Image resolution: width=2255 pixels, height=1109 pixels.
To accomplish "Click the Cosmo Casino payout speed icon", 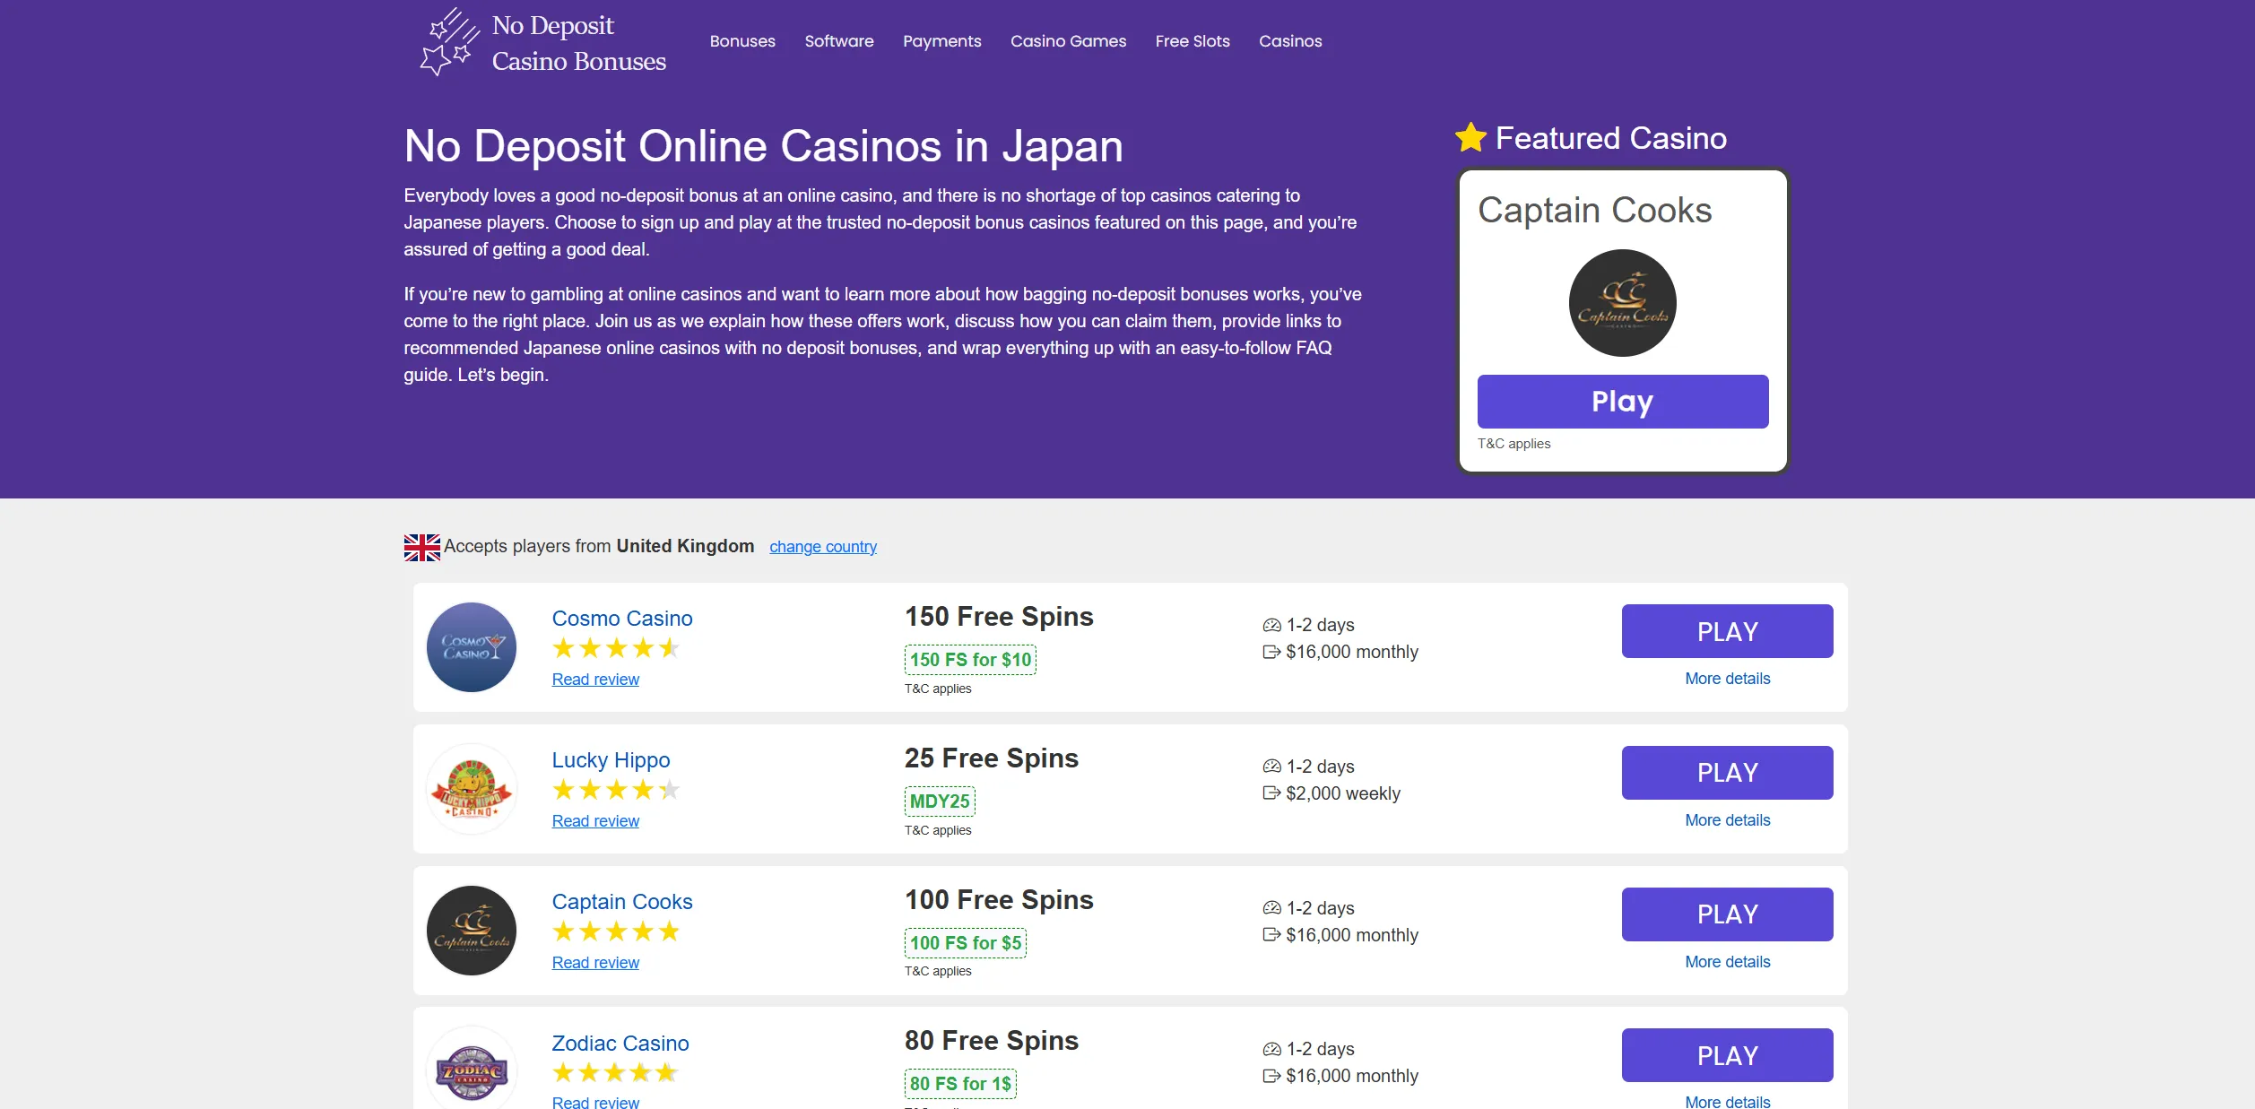I will 1271,626.
